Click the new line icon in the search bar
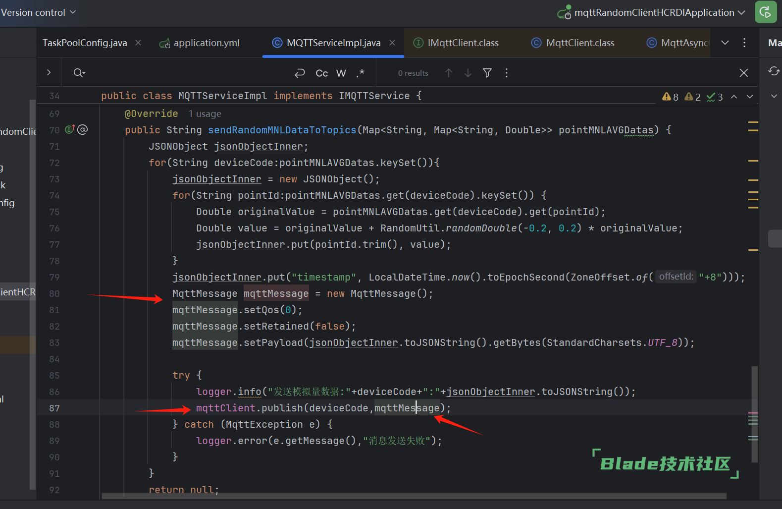 (x=300, y=73)
